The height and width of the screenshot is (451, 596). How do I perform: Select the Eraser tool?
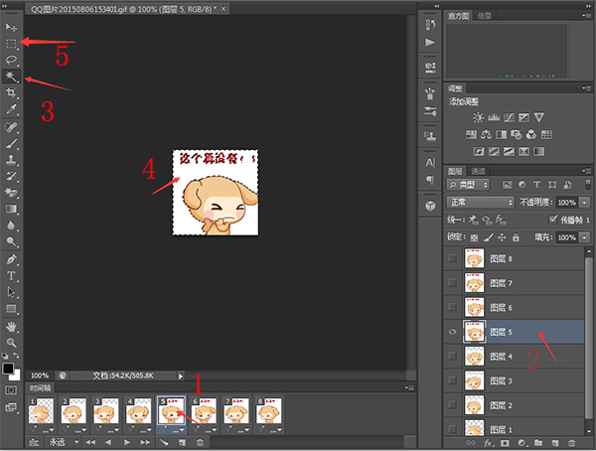pos(11,193)
